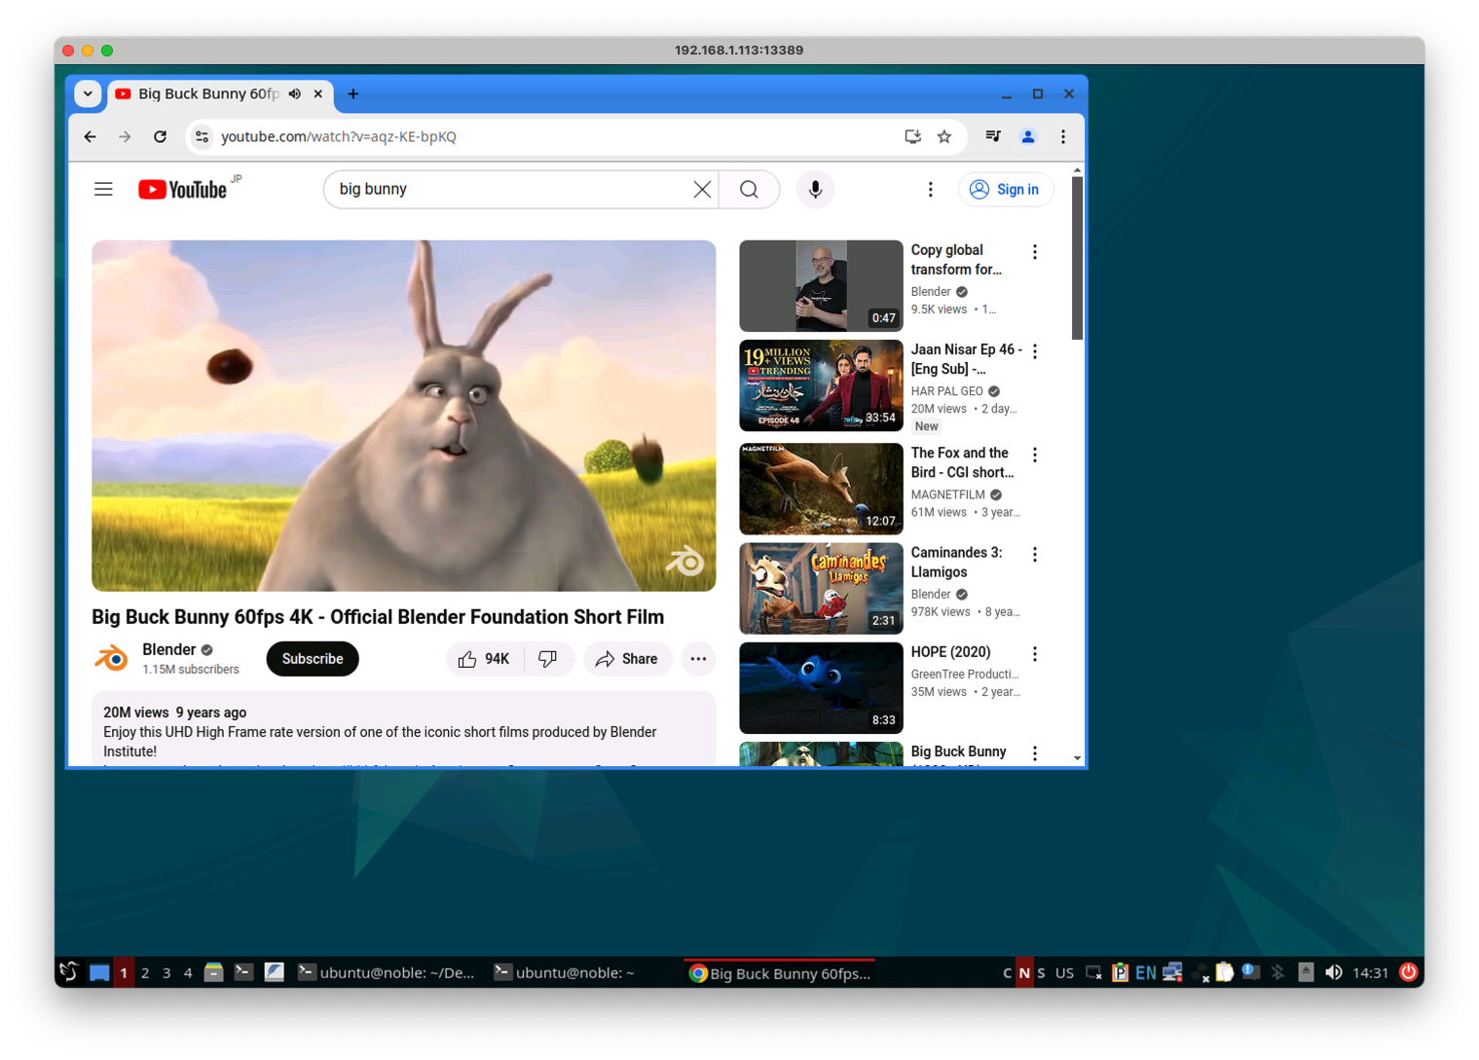Open 'The Fox and the Bird - CGI short...' title

tap(962, 462)
